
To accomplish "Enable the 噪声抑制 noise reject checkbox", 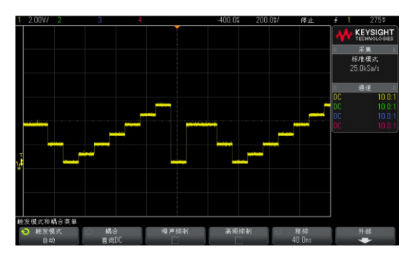I will click(176, 241).
